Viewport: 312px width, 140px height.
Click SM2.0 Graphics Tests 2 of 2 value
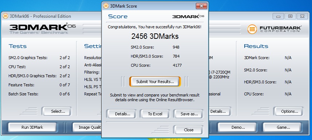pos(65,58)
